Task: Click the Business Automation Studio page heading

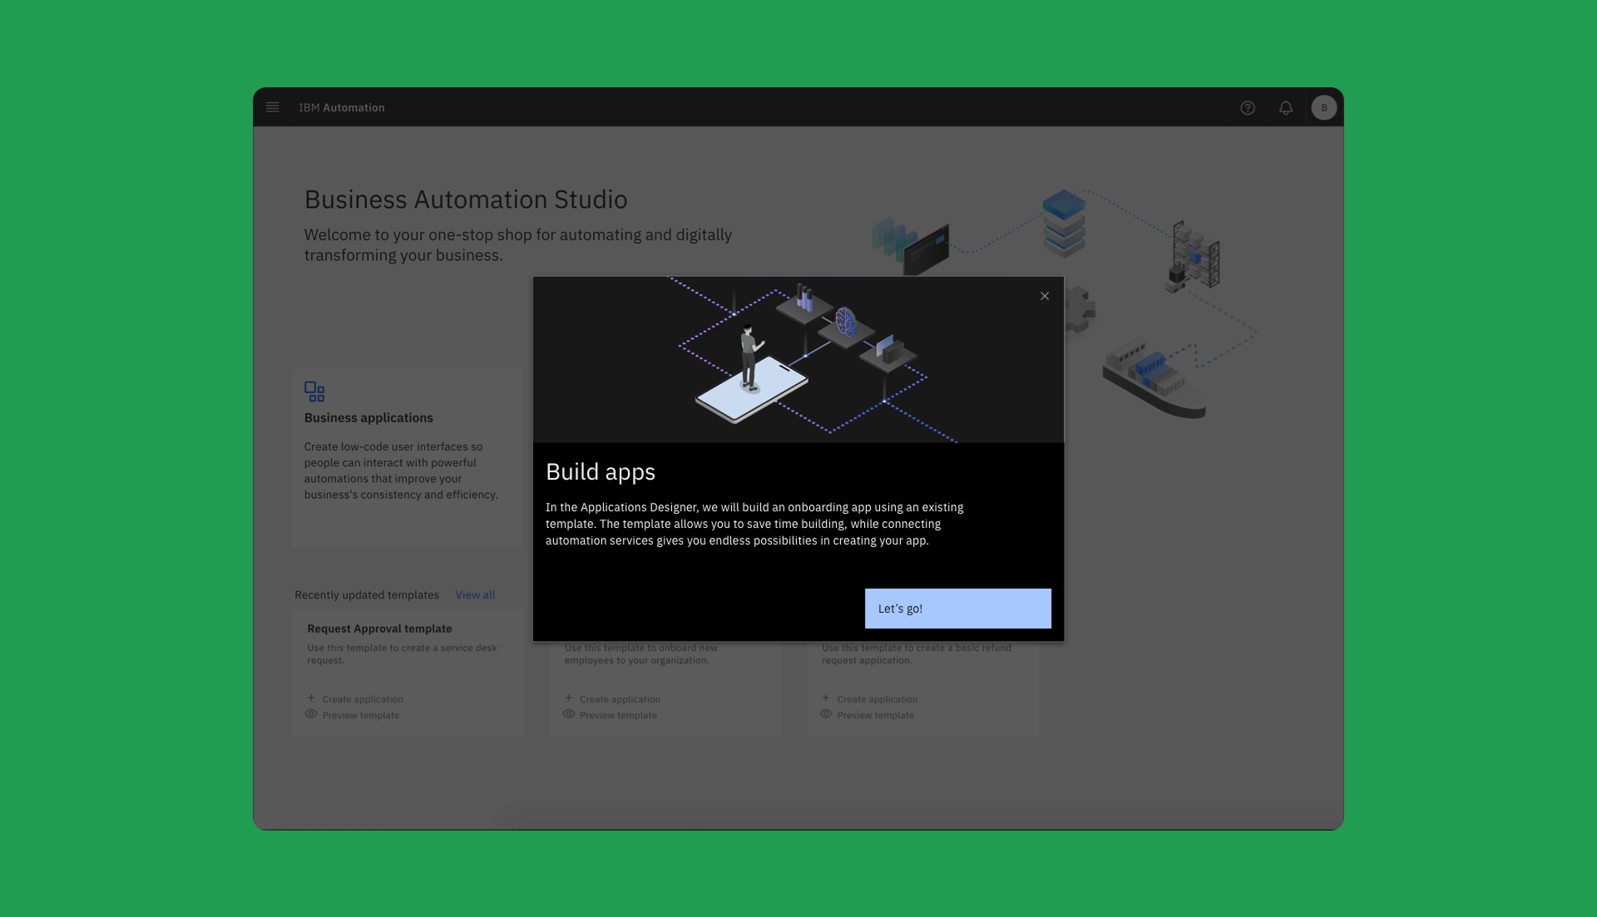Action: tap(466, 200)
